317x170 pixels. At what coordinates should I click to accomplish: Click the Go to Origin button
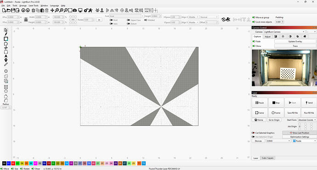point(274,120)
